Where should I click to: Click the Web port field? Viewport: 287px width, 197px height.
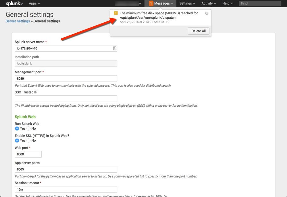click(28, 154)
